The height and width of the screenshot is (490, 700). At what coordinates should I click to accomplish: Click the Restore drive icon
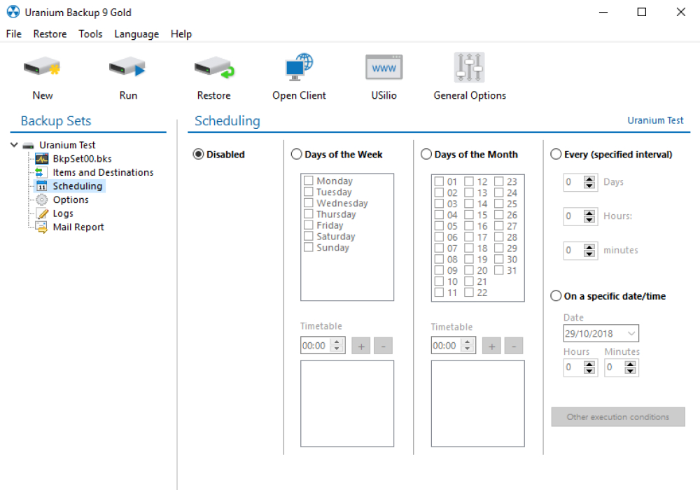click(x=213, y=66)
